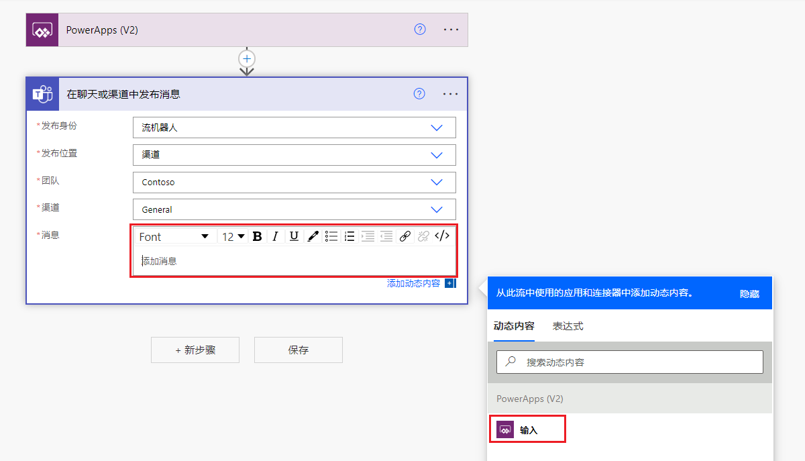The height and width of the screenshot is (461, 805).
Task: Click the 搜索动态内容 search field
Action: tap(630, 362)
